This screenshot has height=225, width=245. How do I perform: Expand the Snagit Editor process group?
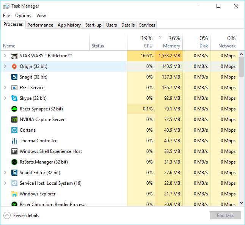(5, 173)
